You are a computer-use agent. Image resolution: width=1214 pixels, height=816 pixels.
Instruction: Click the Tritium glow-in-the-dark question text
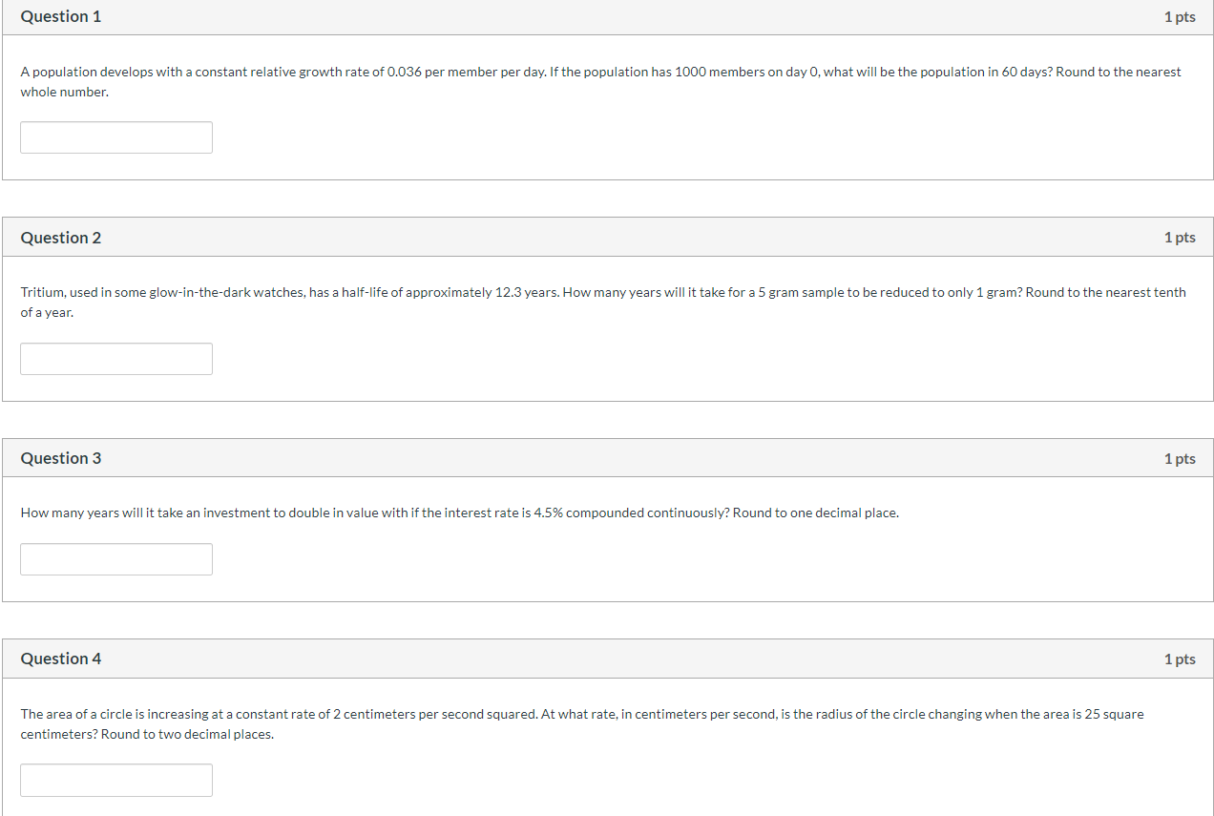[x=603, y=303]
